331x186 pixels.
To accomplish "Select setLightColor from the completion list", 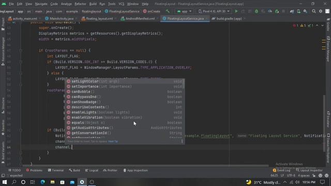I will pos(125,81).
